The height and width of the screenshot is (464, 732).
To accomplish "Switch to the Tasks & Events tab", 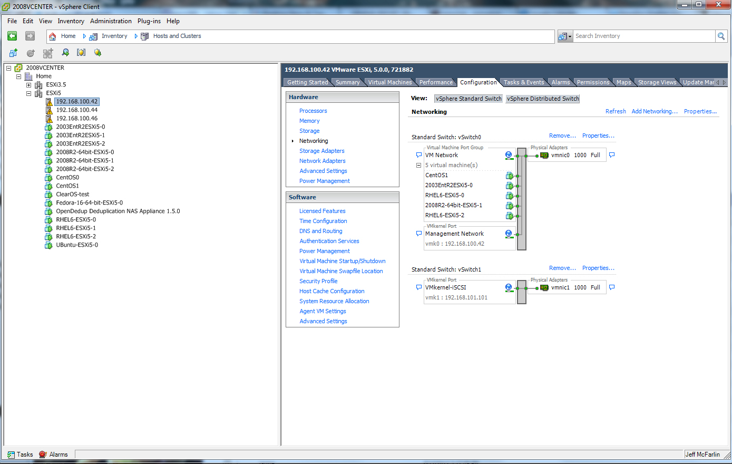I will pyautogui.click(x=524, y=82).
